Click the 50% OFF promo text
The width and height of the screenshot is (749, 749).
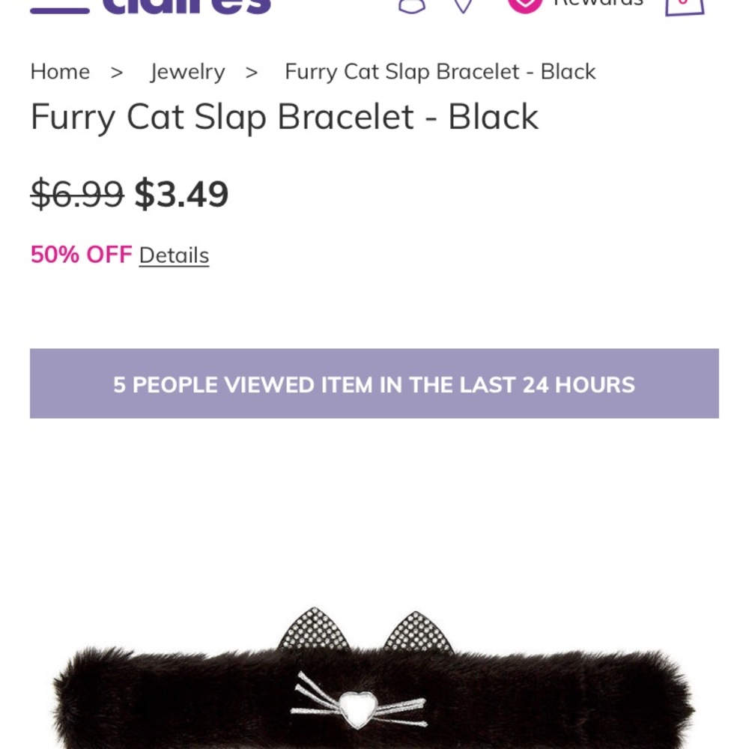(x=81, y=255)
